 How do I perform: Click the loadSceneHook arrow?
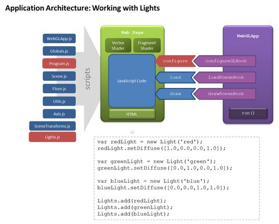click(225, 77)
